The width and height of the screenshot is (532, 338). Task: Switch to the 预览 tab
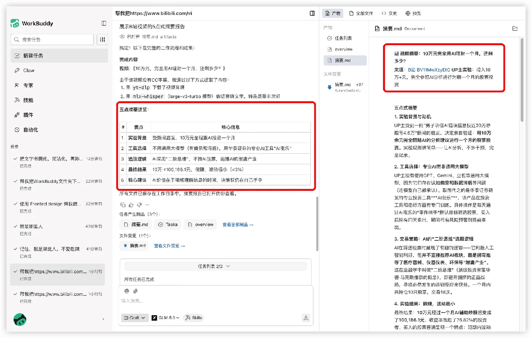click(x=413, y=13)
